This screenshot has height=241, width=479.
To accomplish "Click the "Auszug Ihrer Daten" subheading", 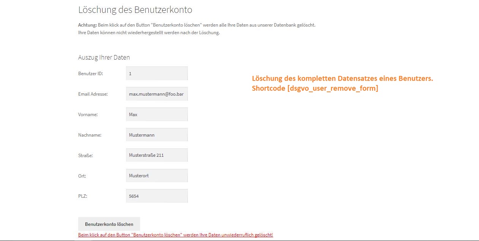I will (x=104, y=58).
